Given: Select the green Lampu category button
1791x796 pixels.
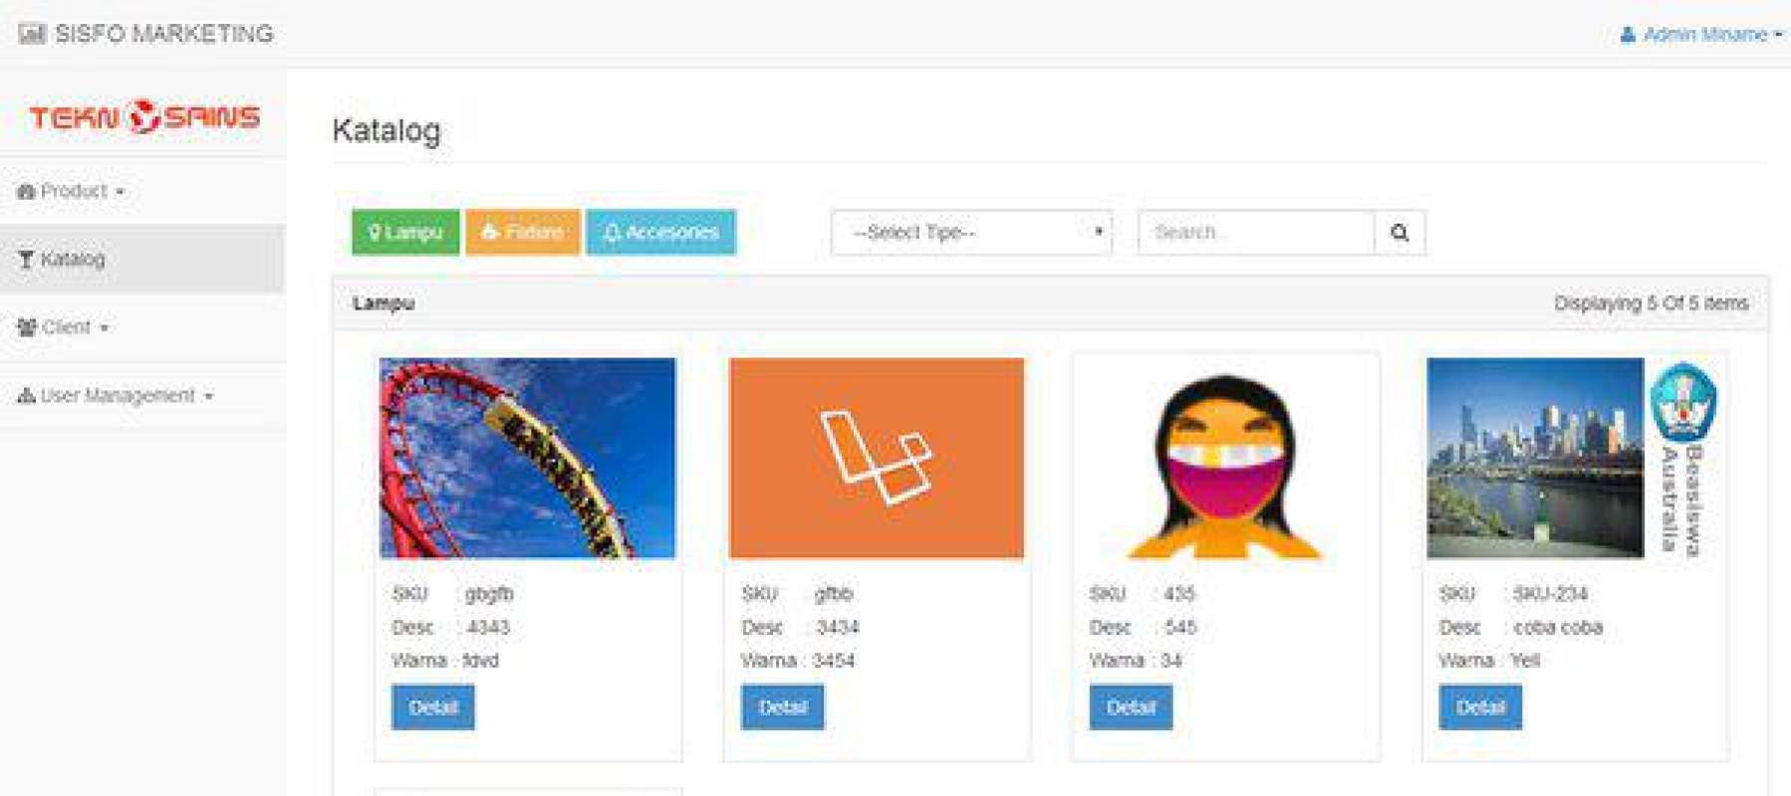Looking at the screenshot, I should click(x=405, y=233).
